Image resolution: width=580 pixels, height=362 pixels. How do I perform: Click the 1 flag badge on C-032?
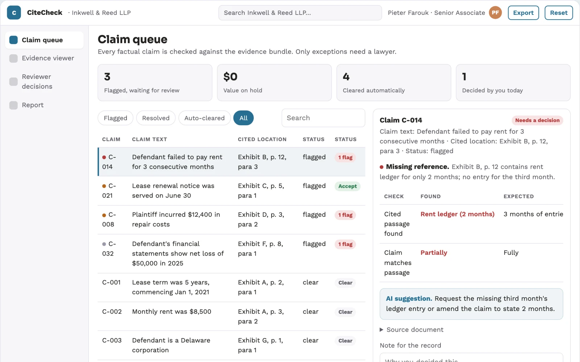345,244
